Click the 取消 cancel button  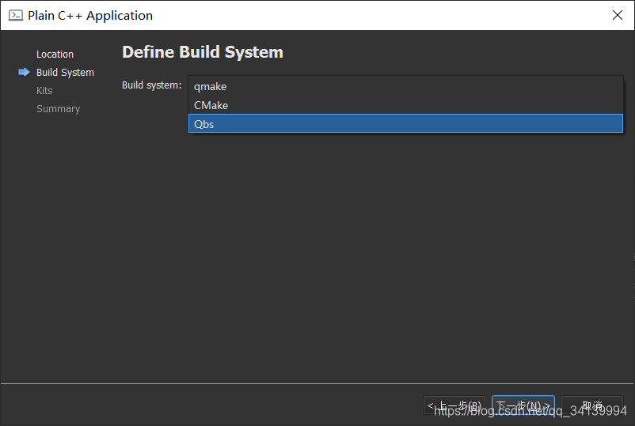[x=592, y=405]
